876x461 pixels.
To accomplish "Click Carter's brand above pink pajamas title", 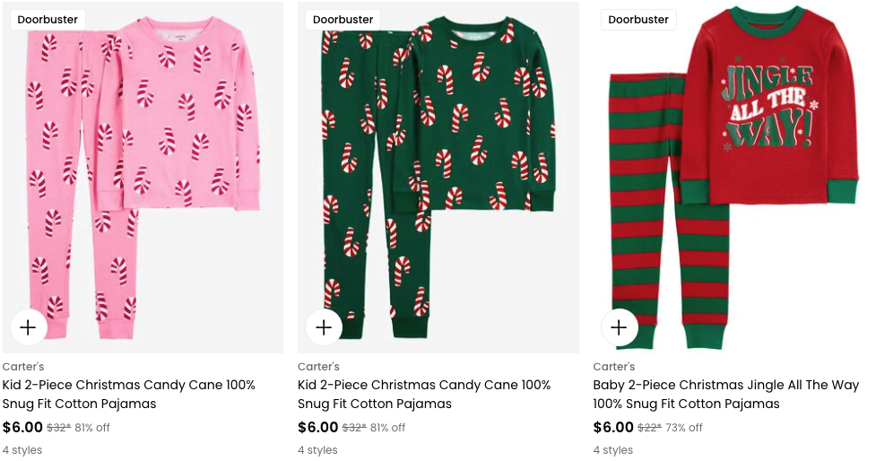I will (x=23, y=367).
